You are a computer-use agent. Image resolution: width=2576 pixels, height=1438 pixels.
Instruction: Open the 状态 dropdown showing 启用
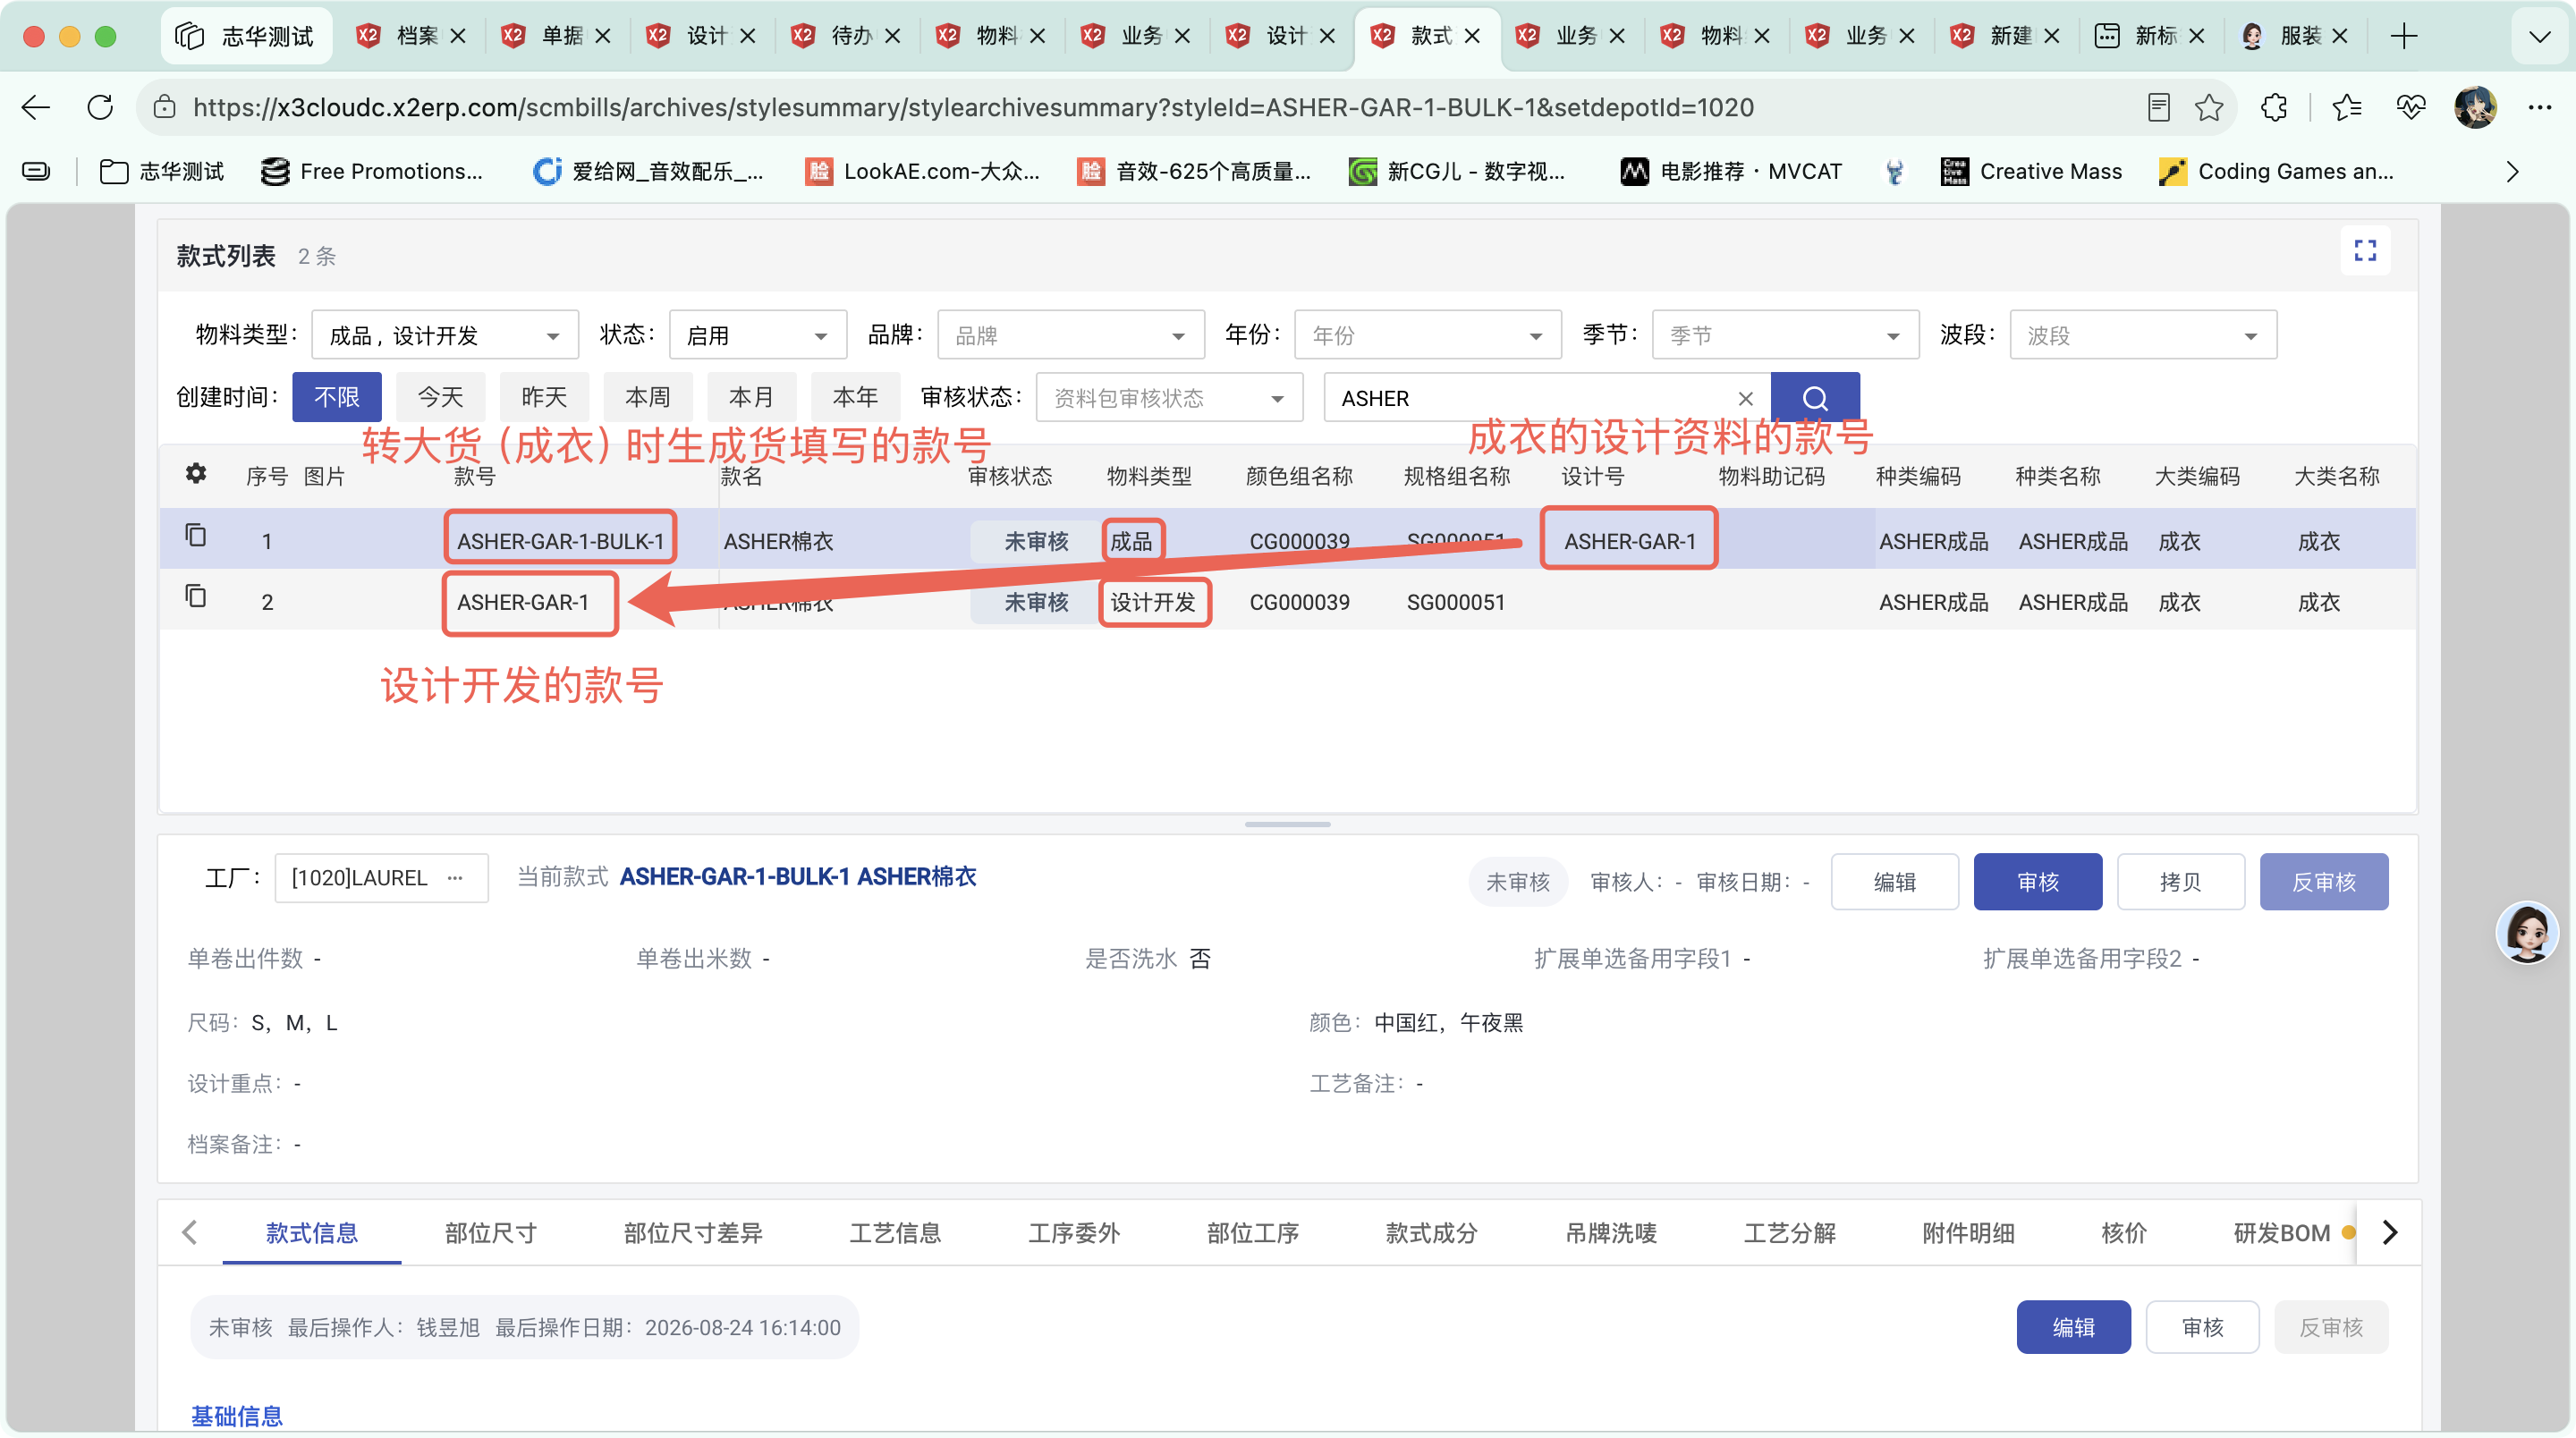[x=758, y=335]
